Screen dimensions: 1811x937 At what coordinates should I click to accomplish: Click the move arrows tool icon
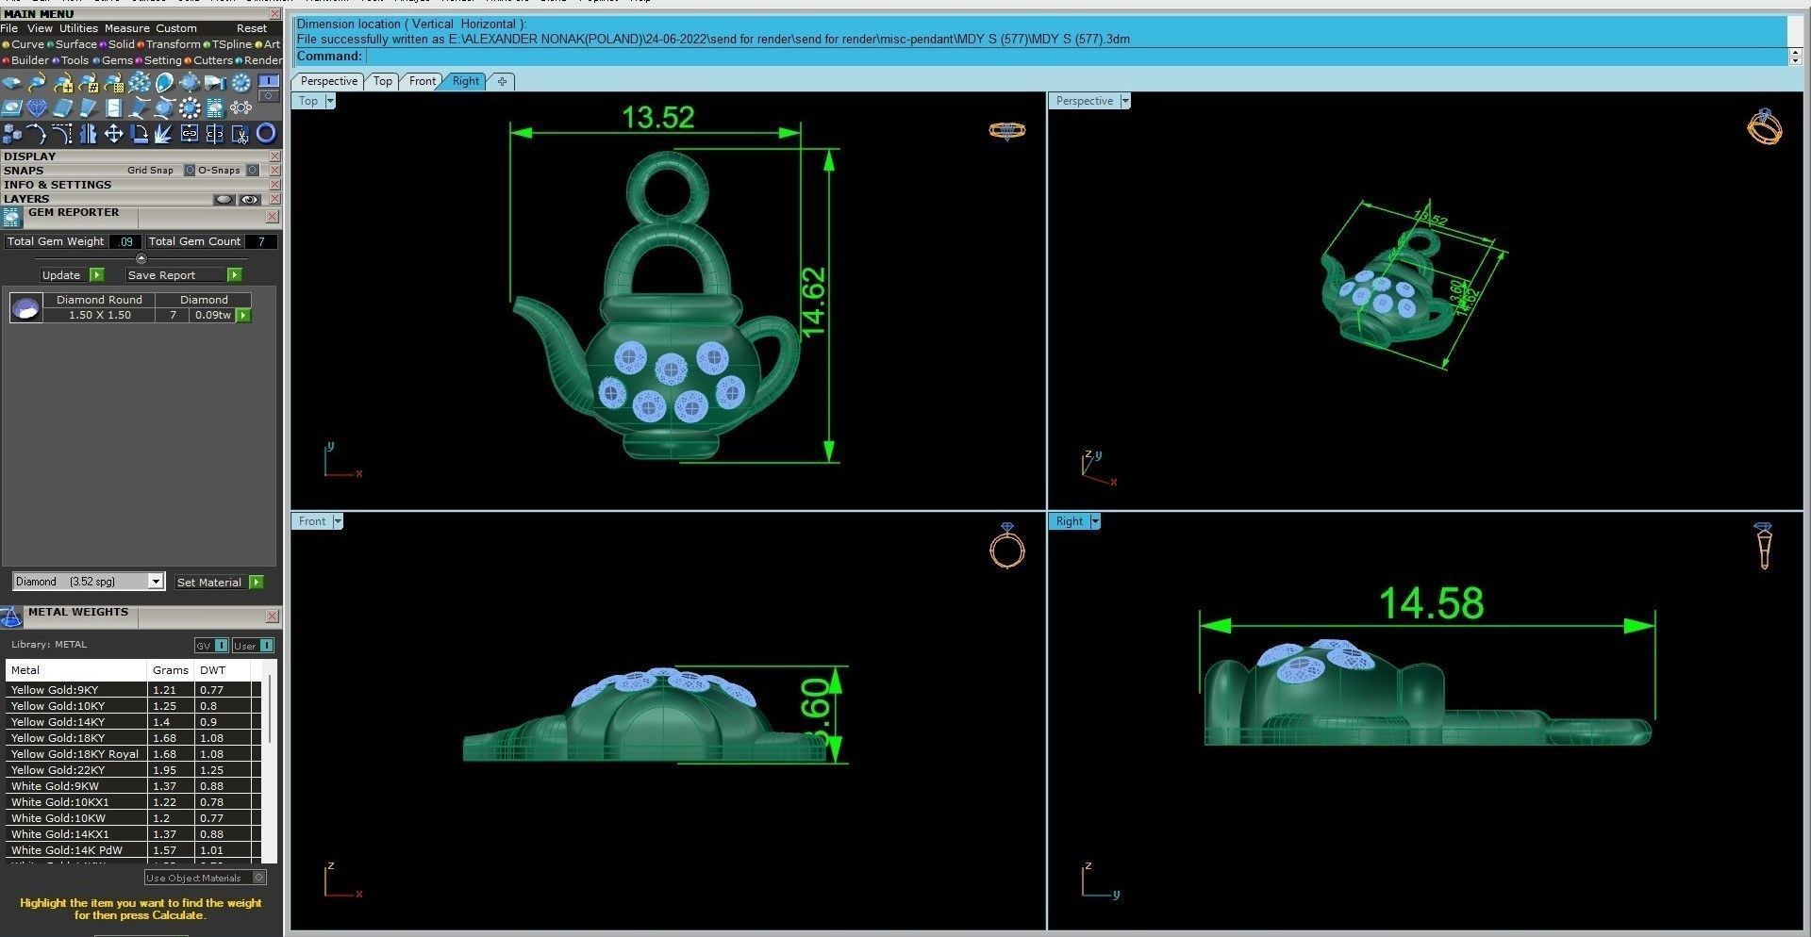[x=113, y=134]
